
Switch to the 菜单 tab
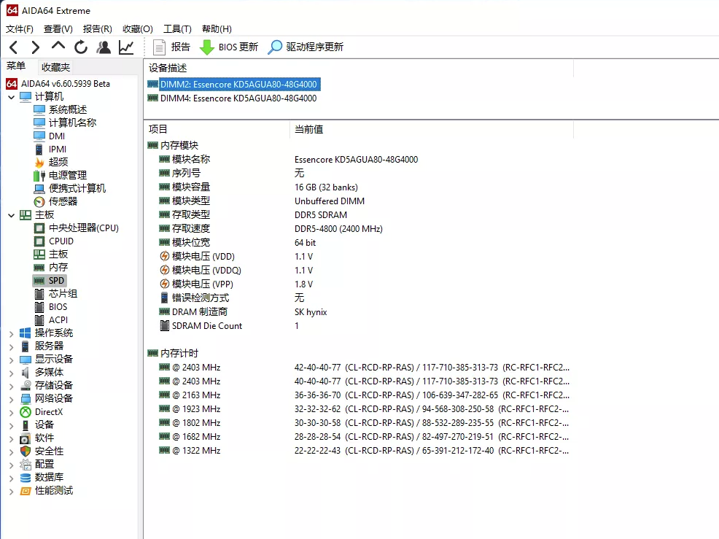16,66
